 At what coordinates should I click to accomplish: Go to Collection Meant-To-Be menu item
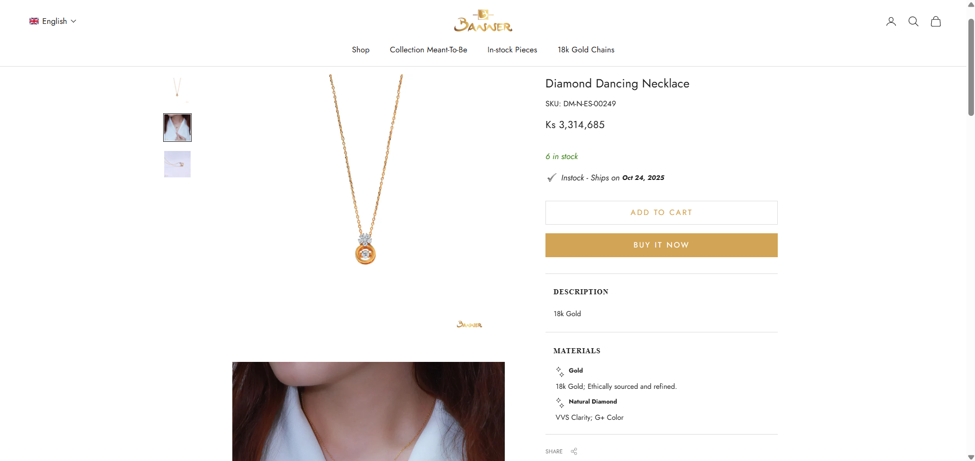tap(428, 50)
